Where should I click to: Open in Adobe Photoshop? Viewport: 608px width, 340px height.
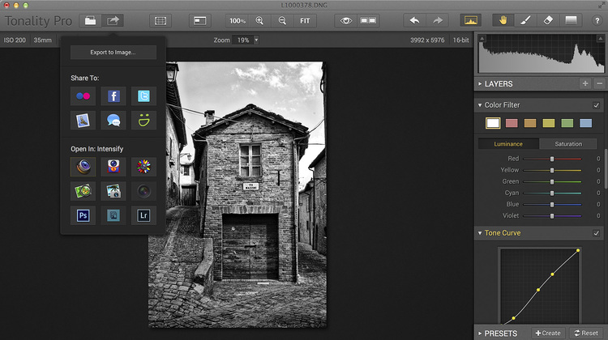pos(83,215)
